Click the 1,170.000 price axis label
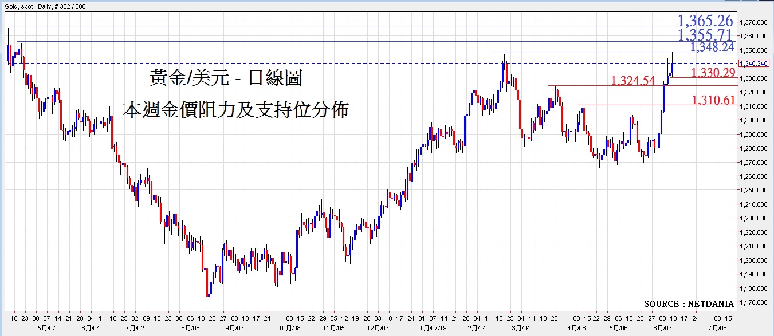This screenshot has height=336, width=774. (x=753, y=303)
